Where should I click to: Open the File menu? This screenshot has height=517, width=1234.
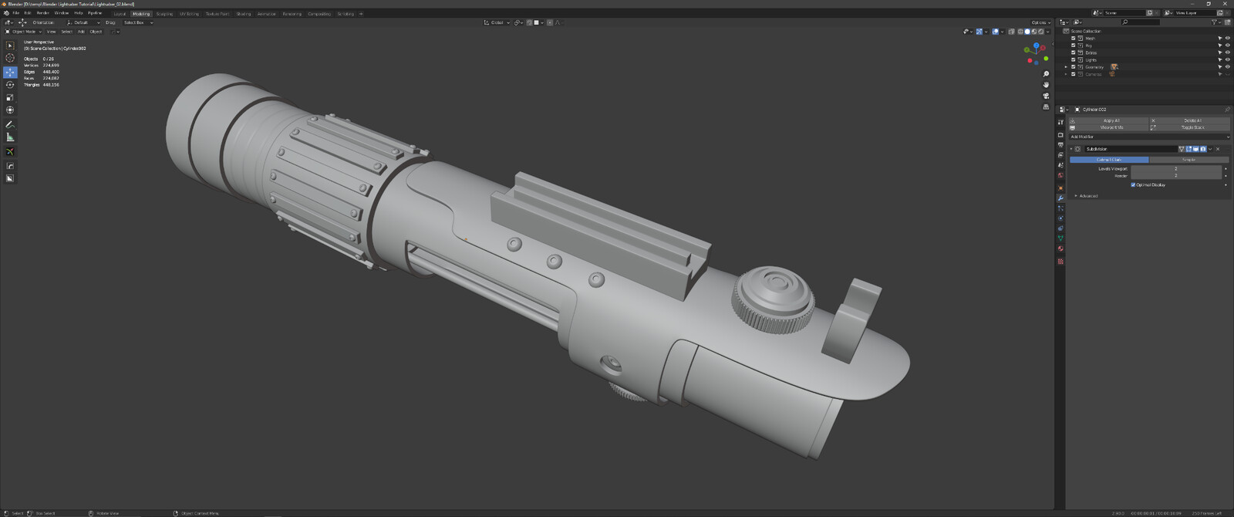pos(15,13)
